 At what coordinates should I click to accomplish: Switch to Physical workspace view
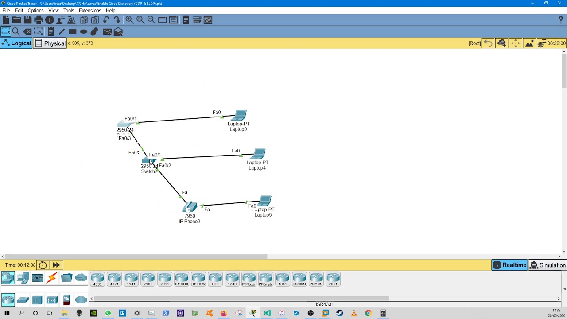[x=50, y=43]
